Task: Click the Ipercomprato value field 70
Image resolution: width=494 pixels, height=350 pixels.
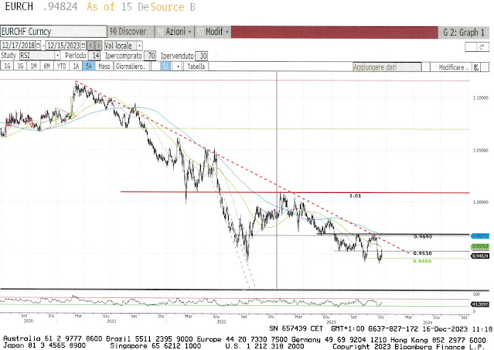Action: pos(150,56)
